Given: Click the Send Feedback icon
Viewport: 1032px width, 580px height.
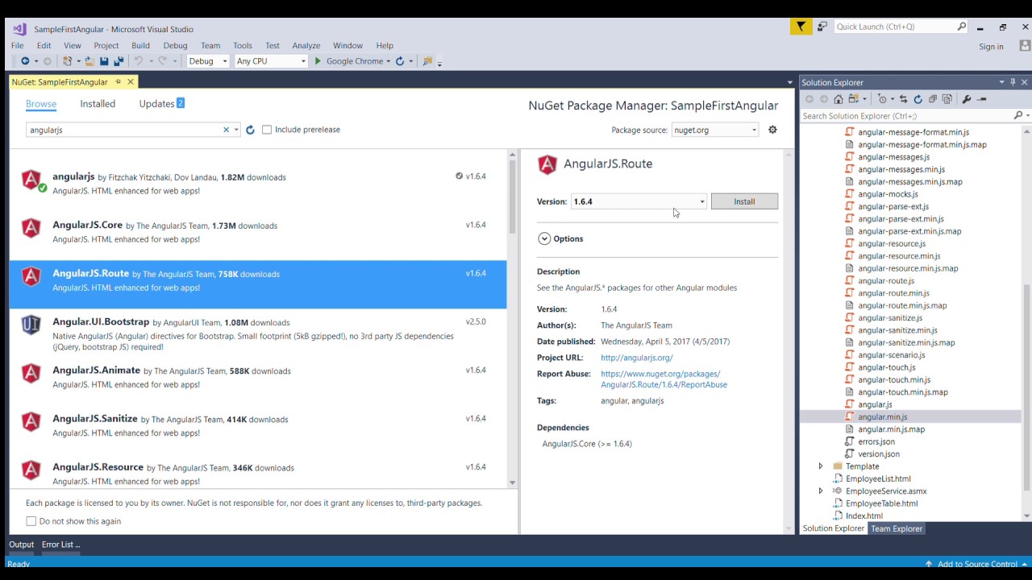Looking at the screenshot, I should (822, 27).
